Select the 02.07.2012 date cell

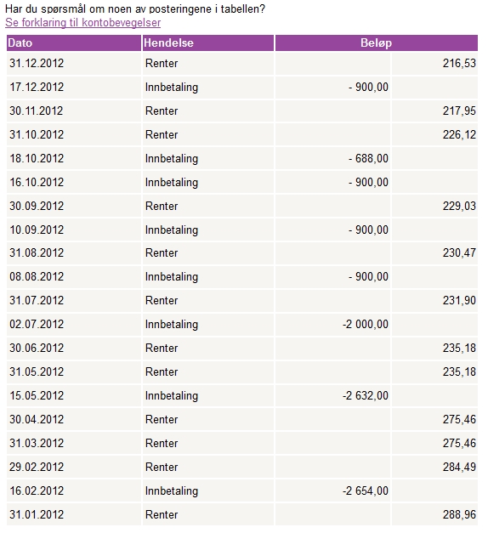(x=74, y=324)
